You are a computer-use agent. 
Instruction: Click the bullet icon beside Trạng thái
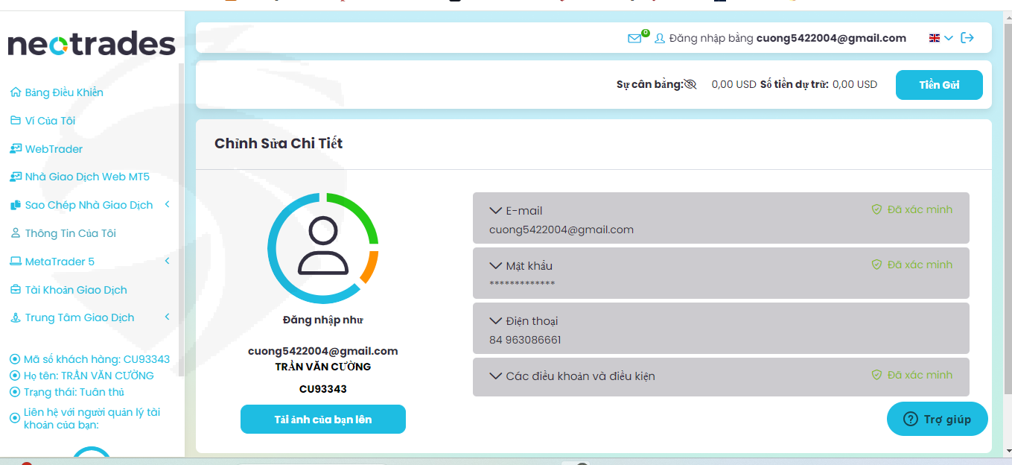pyautogui.click(x=15, y=392)
